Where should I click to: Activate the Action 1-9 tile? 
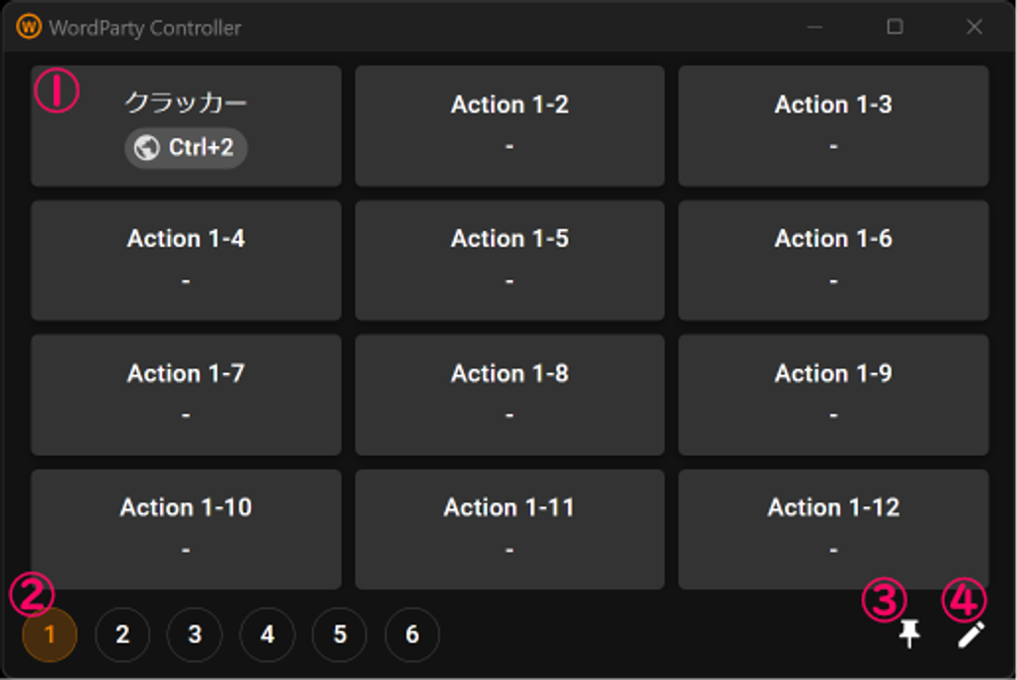[x=832, y=394]
